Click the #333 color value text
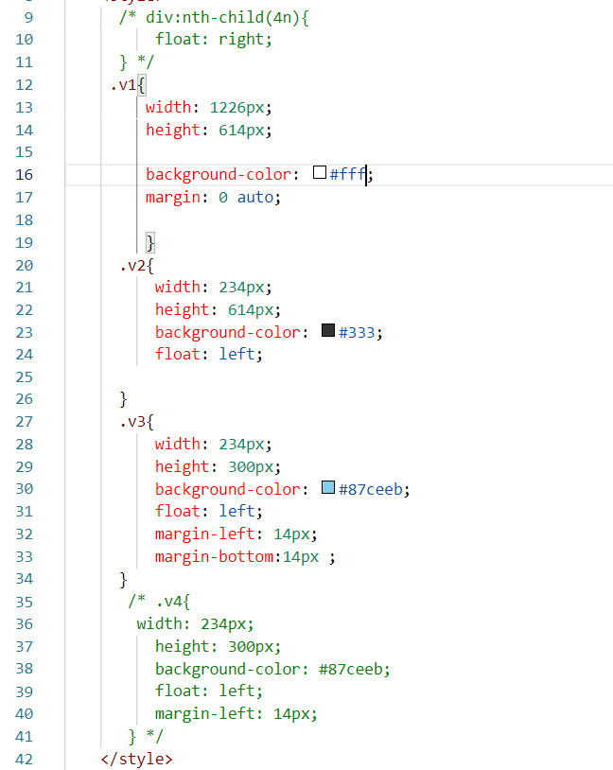This screenshot has width=613, height=770. (357, 332)
